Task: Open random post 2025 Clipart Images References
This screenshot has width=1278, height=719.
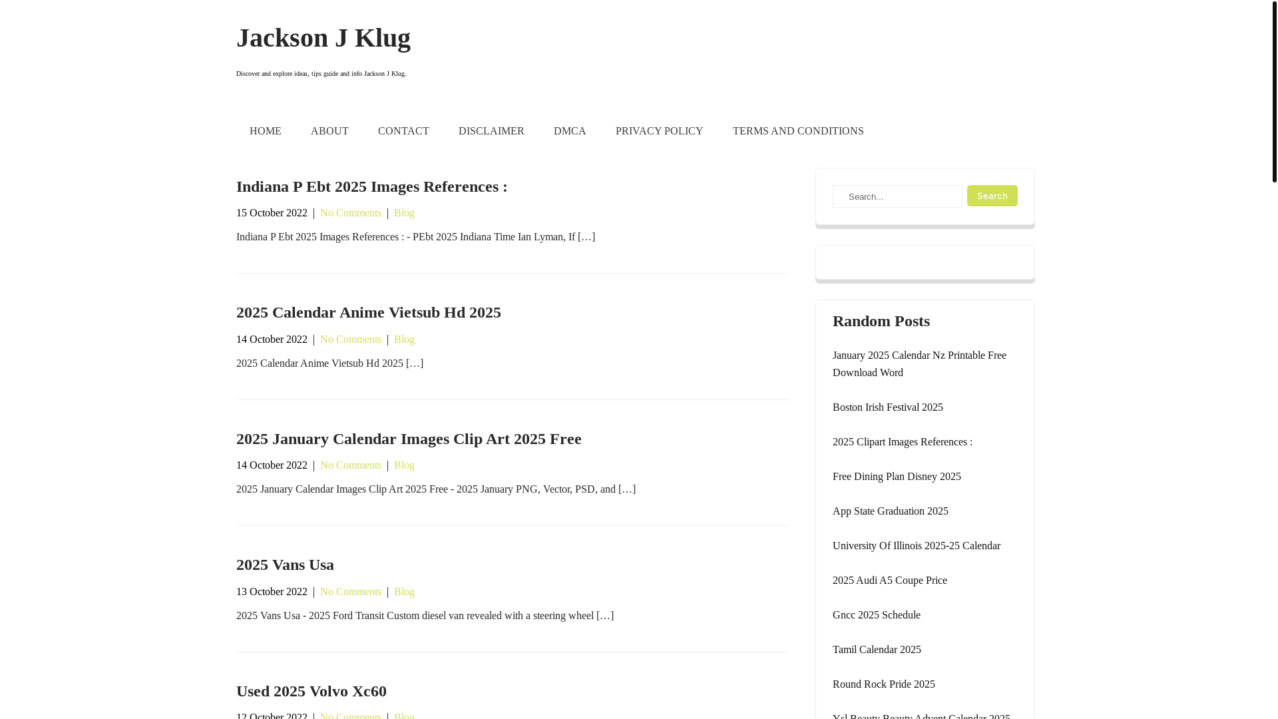Action: pos(903,442)
